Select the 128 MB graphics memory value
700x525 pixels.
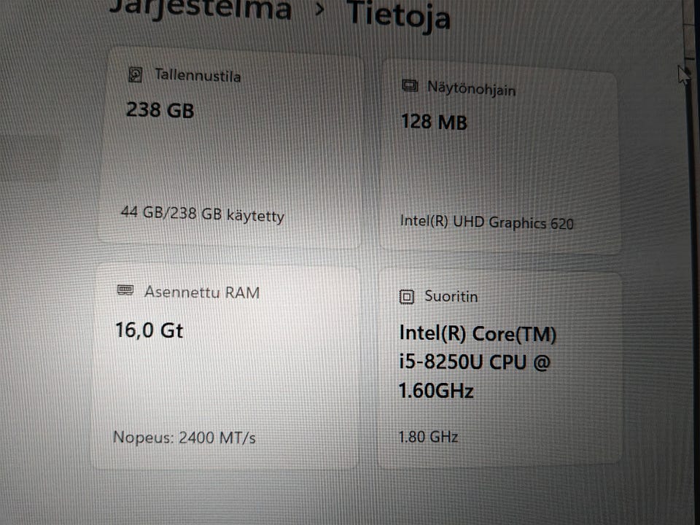click(x=434, y=122)
